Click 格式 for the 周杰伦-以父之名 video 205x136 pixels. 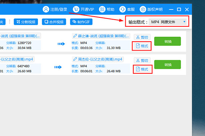[x=142, y=69]
